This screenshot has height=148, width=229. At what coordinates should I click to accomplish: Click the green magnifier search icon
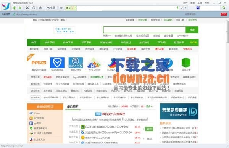pos(224,8)
